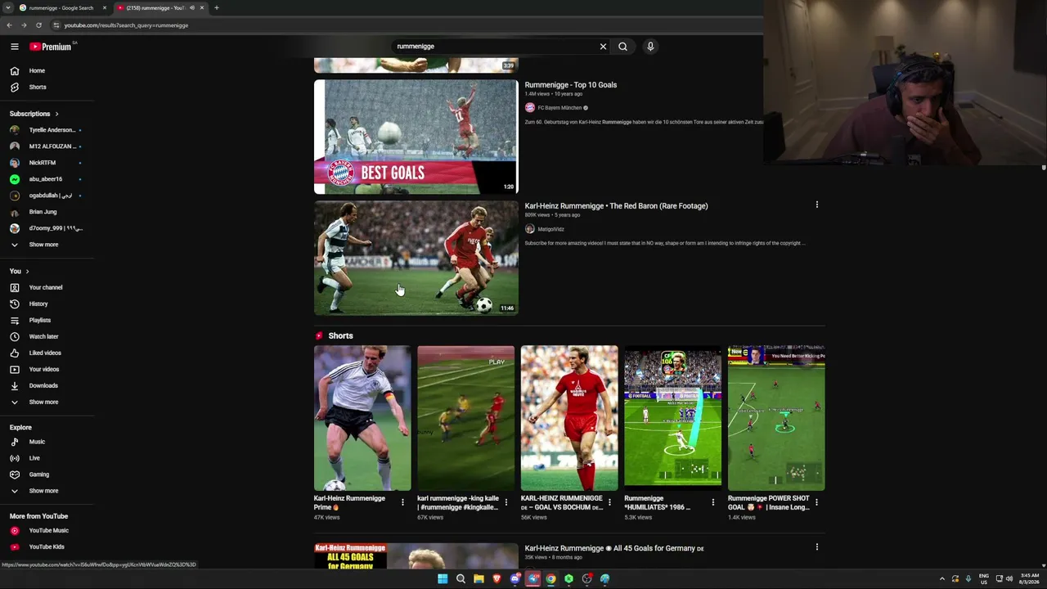Show hidden system tray icons
The image size is (1047, 589).
pos(941,579)
